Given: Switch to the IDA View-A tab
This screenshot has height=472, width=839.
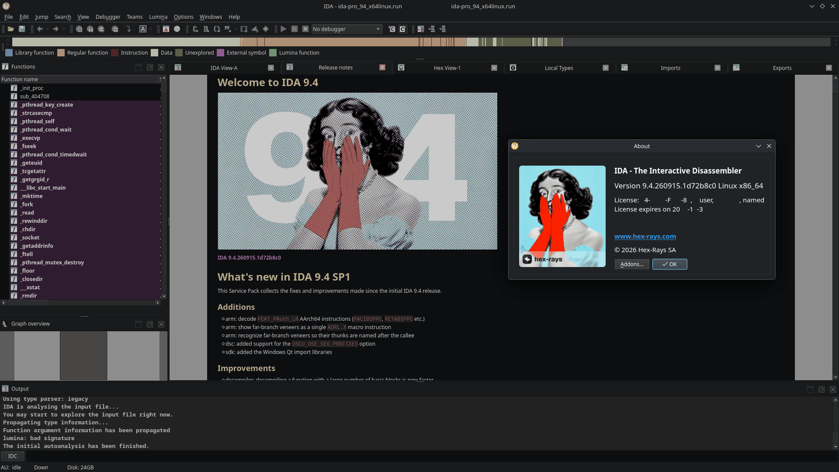Looking at the screenshot, I should click(224, 68).
